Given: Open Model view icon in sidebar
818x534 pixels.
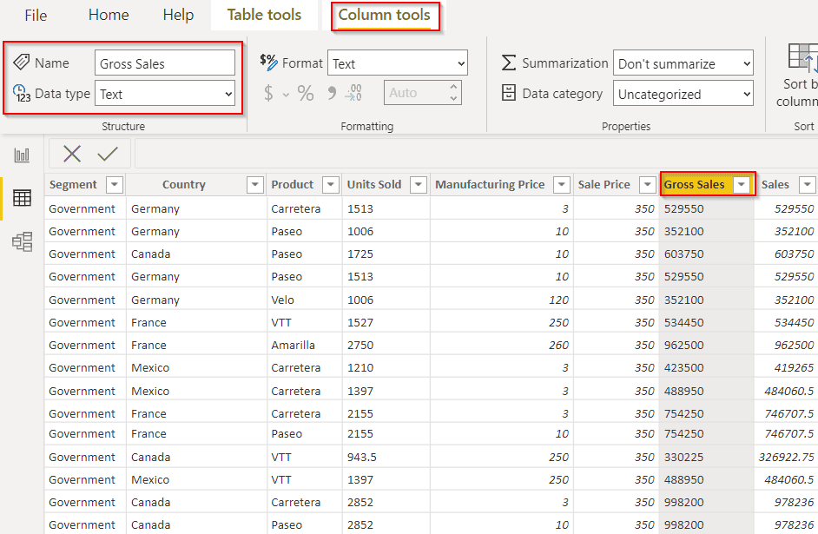Looking at the screenshot, I should pyautogui.click(x=22, y=241).
